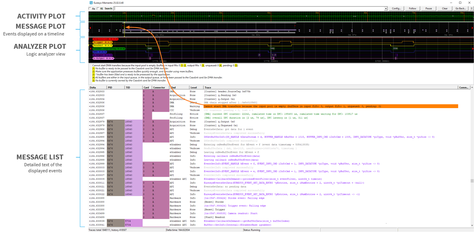Click the 348 value marker in analyzer plot
Image resolution: width=474 pixels, height=232 pixels.
tap(150, 49)
